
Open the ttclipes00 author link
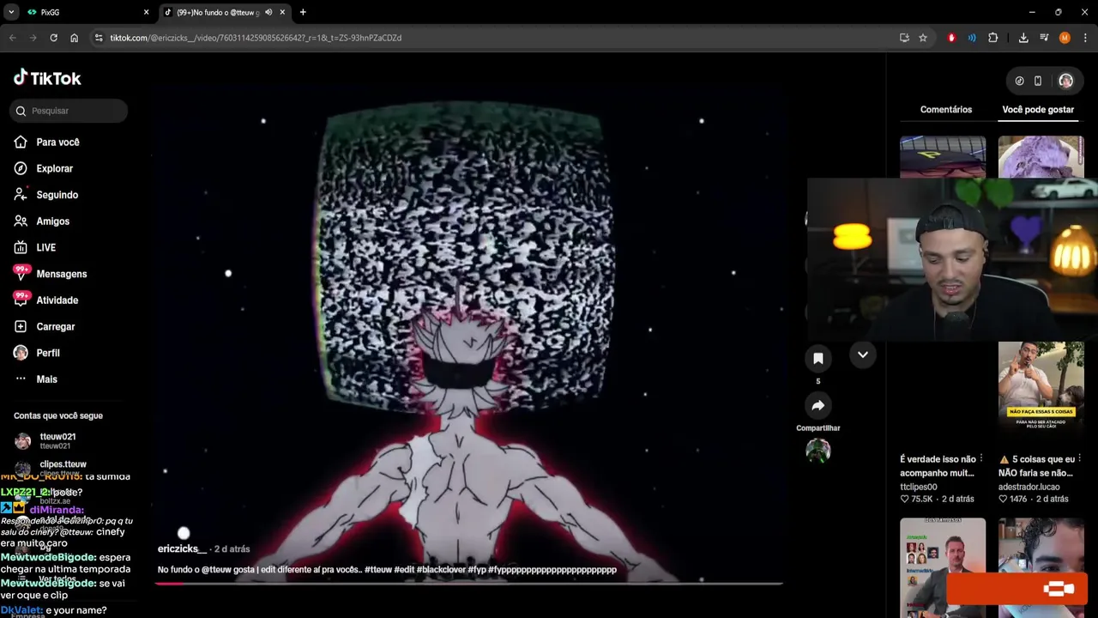[918, 487]
